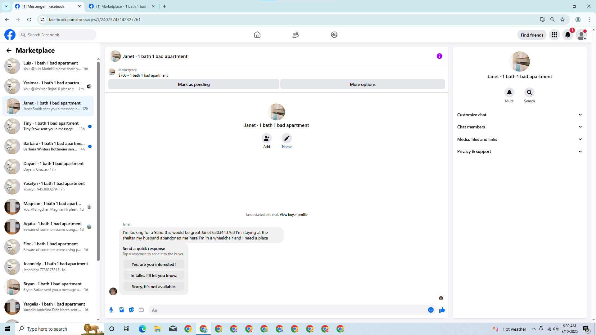This screenshot has width=596, height=335.
Task: Select 'Sorry, it's not available.' quick response
Action: 154,287
